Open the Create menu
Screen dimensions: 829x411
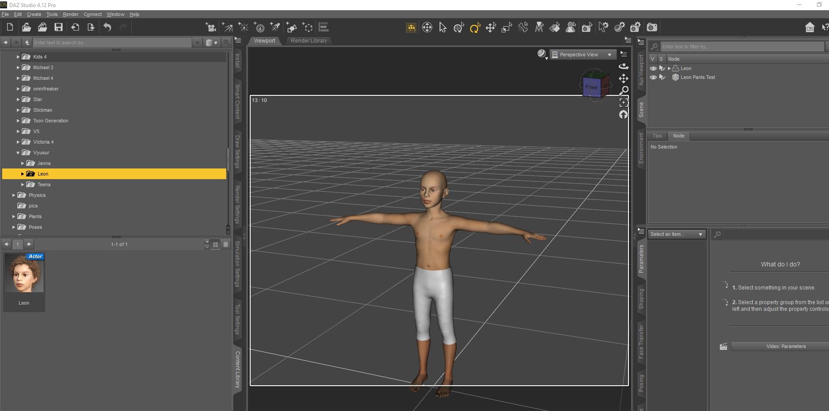tap(34, 14)
